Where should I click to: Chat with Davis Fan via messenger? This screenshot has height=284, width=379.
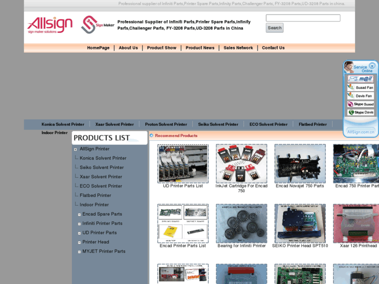pos(361,96)
